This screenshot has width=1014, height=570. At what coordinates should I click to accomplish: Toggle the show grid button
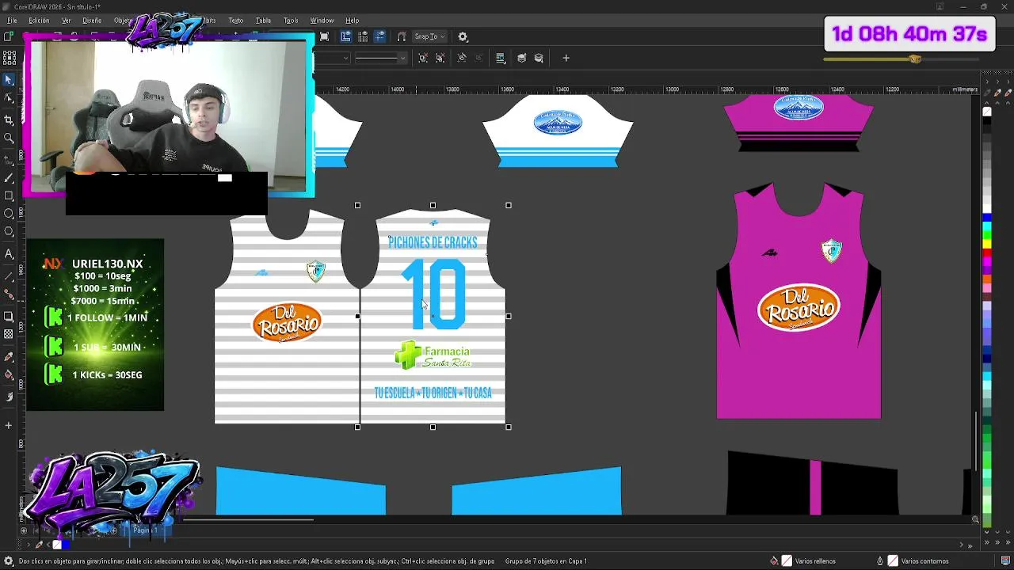(x=363, y=36)
